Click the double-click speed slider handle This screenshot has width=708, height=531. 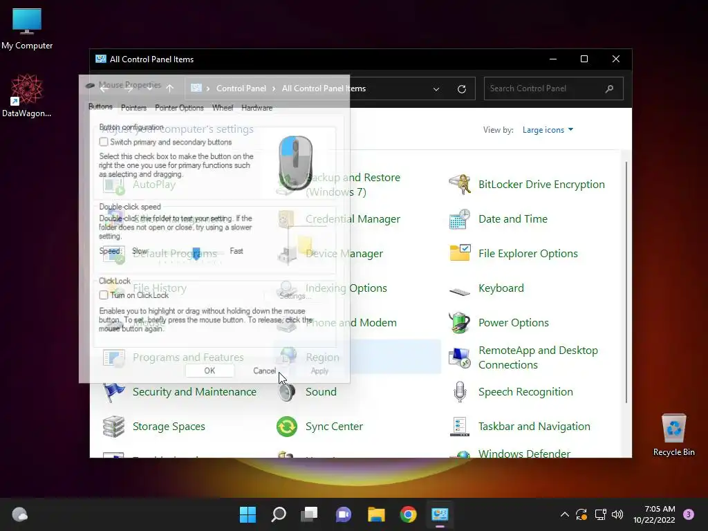[196, 253]
